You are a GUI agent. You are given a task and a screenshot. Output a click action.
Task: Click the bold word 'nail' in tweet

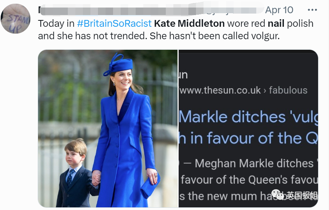276,23
